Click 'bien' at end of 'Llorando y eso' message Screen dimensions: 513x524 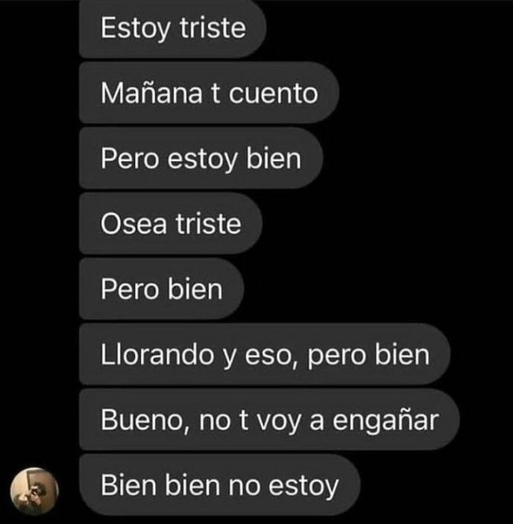pyautogui.click(x=402, y=354)
